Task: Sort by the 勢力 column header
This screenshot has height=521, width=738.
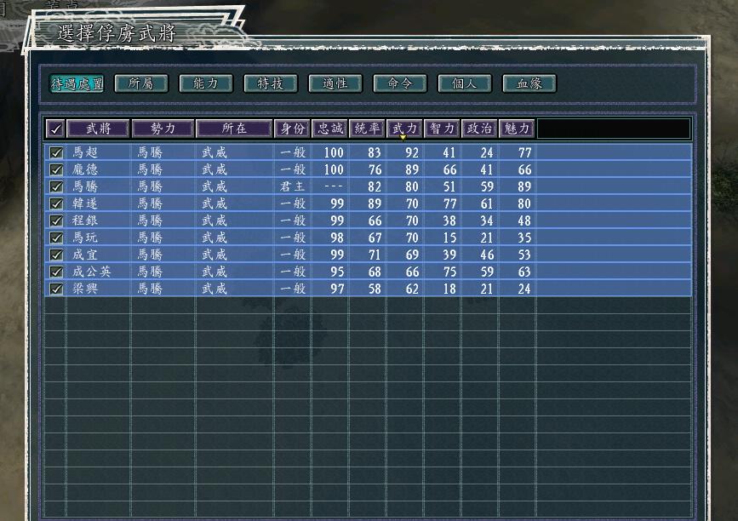Action: click(x=163, y=129)
